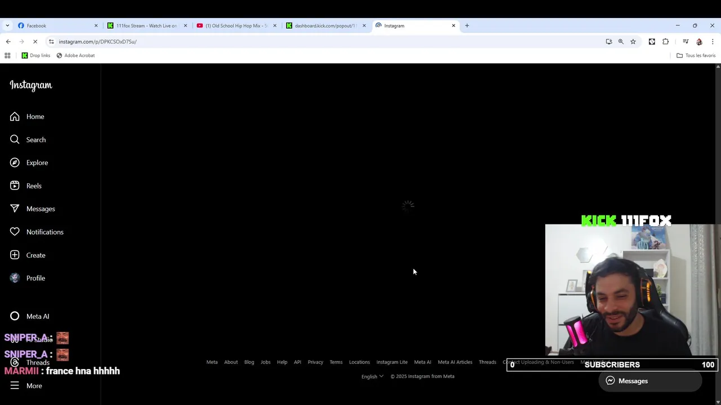Open the Meta AI Articles footer link
Screen dimensions: 721x405
pos(455,362)
